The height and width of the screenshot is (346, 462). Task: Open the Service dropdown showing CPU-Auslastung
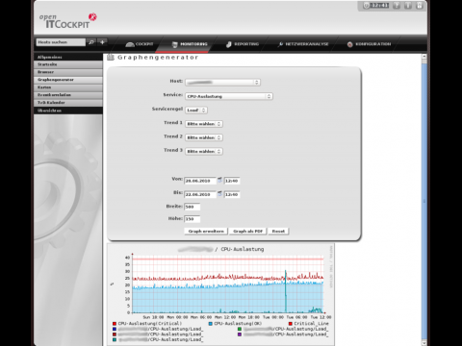point(229,96)
